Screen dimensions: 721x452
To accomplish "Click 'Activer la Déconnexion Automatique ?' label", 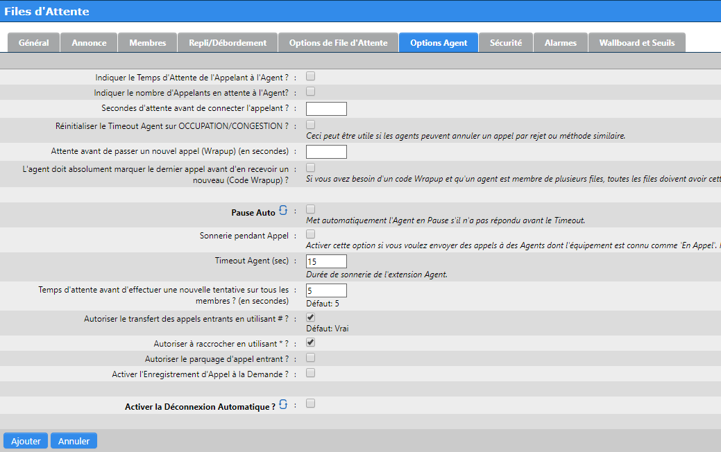I will click(200, 406).
